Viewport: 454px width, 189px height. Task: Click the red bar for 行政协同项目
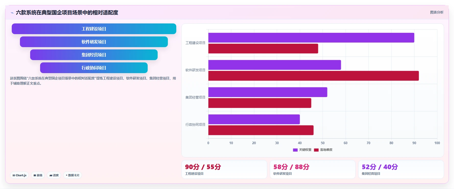[261, 130]
